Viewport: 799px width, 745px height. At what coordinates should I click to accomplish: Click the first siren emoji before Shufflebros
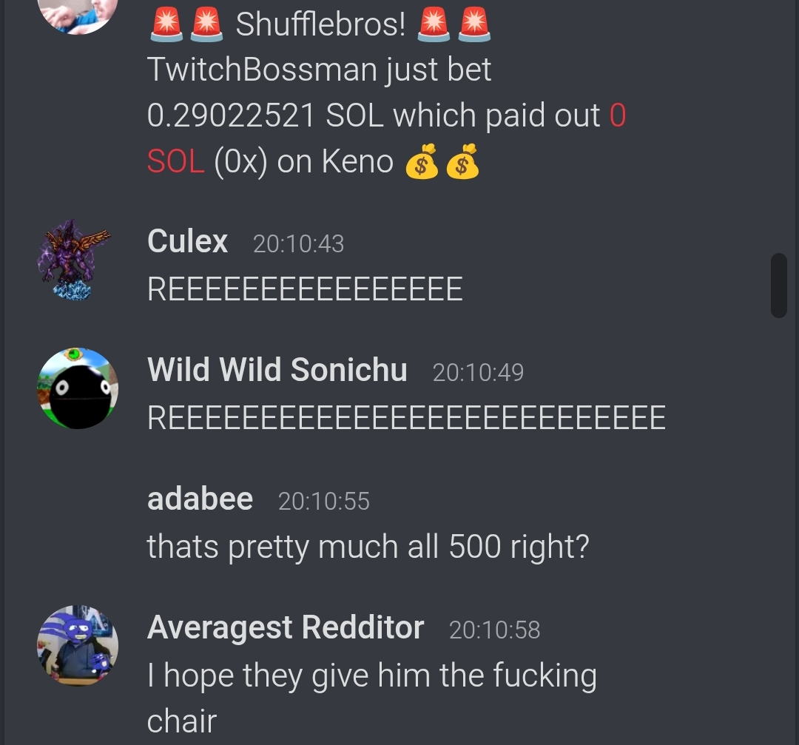pyautogui.click(x=166, y=24)
